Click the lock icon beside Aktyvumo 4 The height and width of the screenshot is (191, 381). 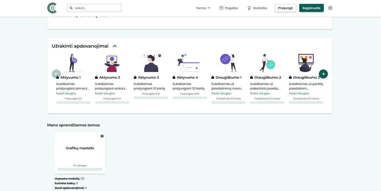pyautogui.click(x=174, y=77)
